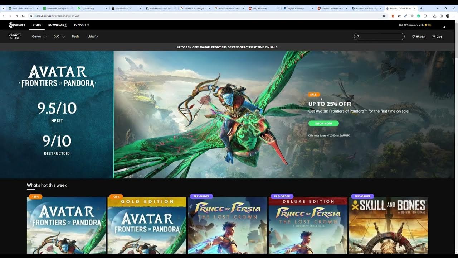Click the browser back arrow
The image size is (458, 258).
[4, 16]
